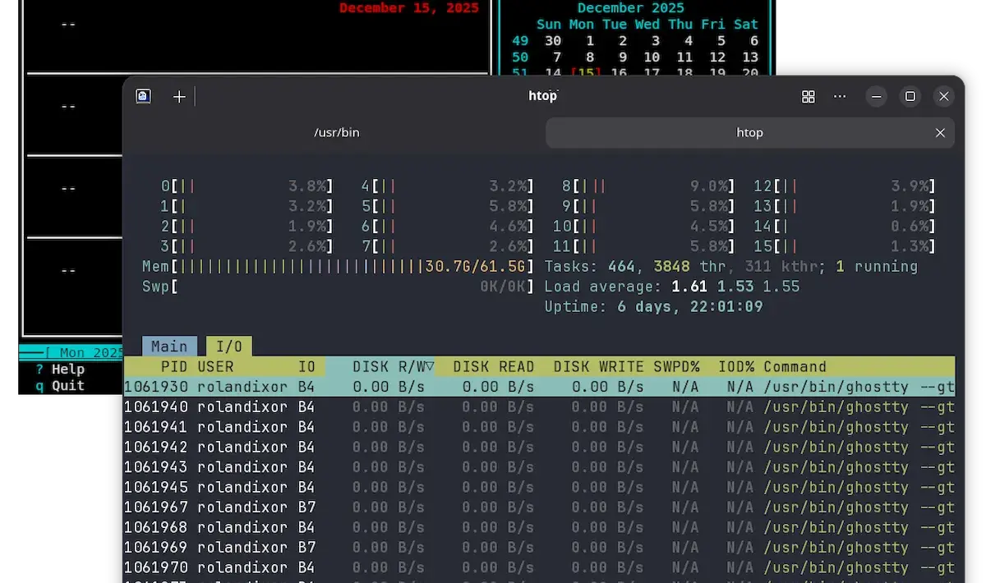Image resolution: width=986 pixels, height=583 pixels.
Task: Select day 30 in background calendar
Action: pos(553,41)
